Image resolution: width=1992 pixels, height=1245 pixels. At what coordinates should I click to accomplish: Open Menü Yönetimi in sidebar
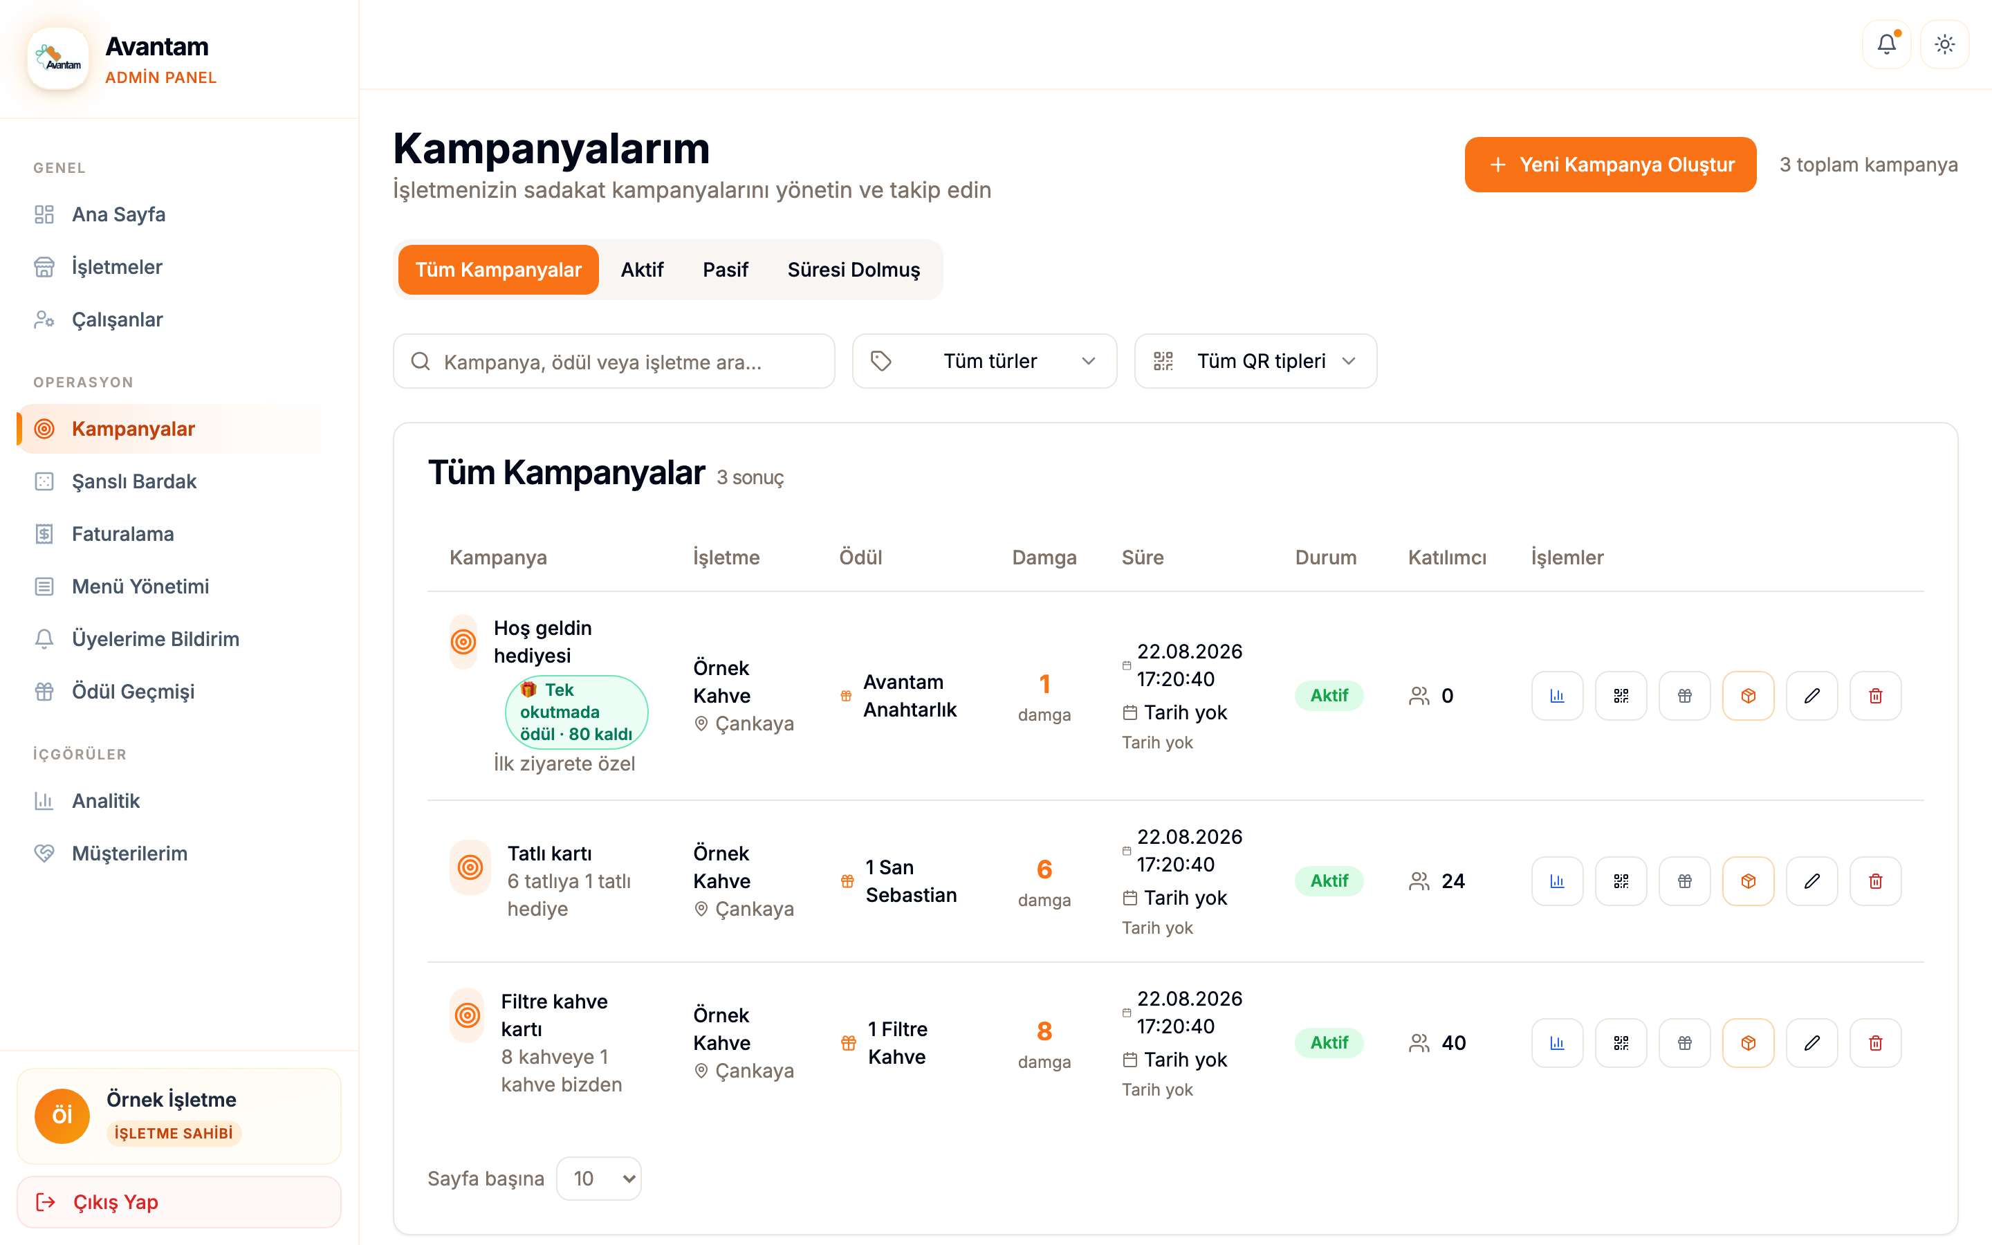point(169,587)
